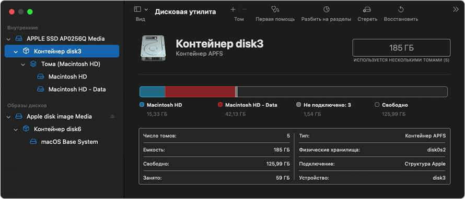Click Контейнер disk6 cube icon

(26, 129)
